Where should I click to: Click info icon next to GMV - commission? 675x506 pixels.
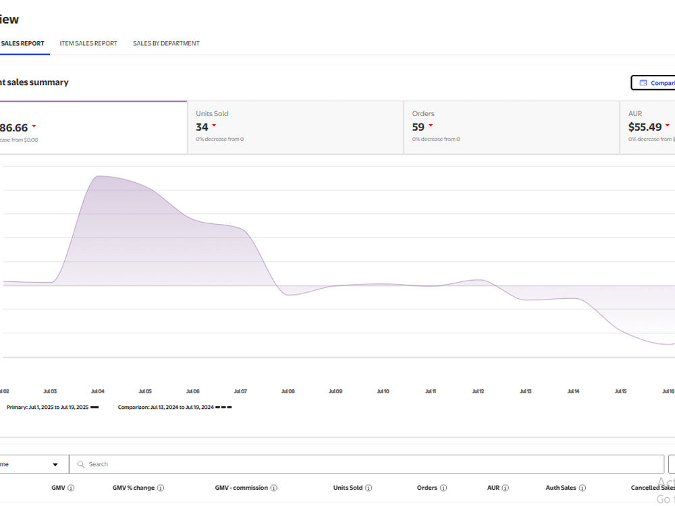click(274, 488)
